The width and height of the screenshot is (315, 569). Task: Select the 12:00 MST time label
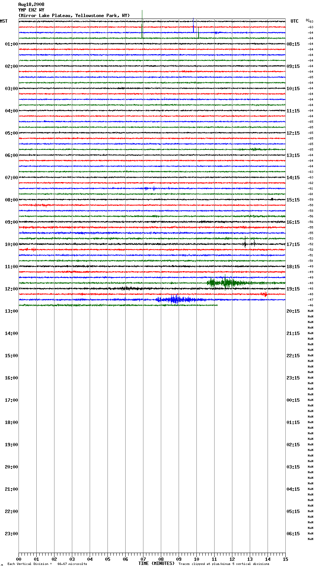coord(11,289)
